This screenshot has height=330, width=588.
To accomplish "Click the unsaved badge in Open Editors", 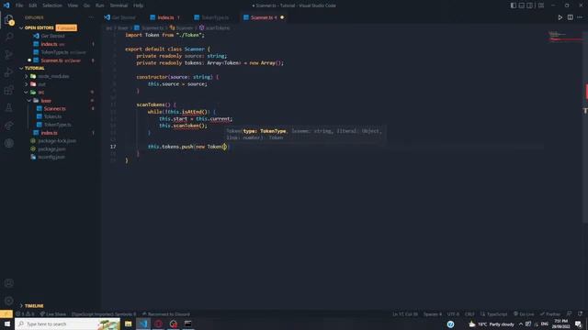I will 66,27.
